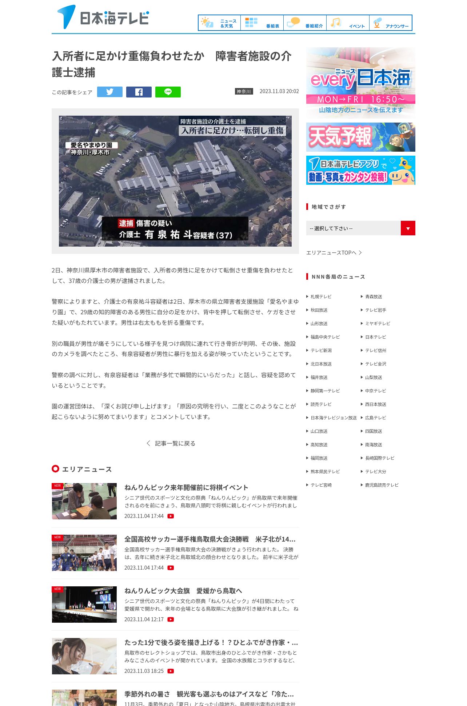Viewport: 467px width, 706px height.
Task: Open 全国高校サッカー選手権鳥取県大会決勝戦 article
Action: point(210,539)
